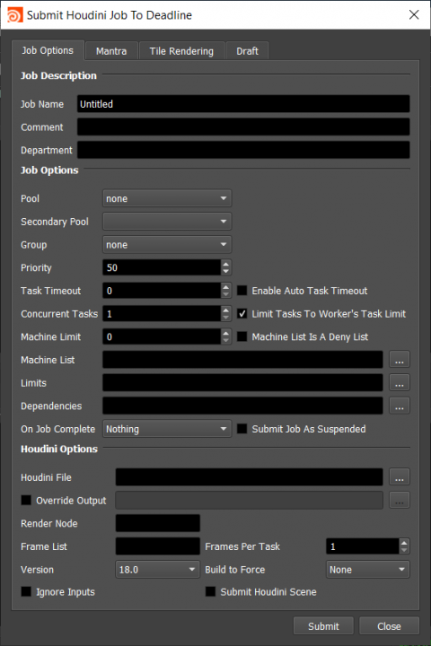Increase Concurrent Tasks with the up arrow
The width and height of the screenshot is (431, 646).
coord(225,310)
